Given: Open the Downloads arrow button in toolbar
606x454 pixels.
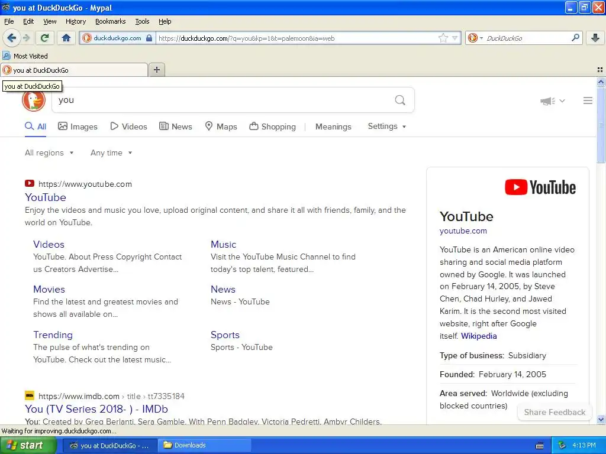Looking at the screenshot, I should click(595, 38).
